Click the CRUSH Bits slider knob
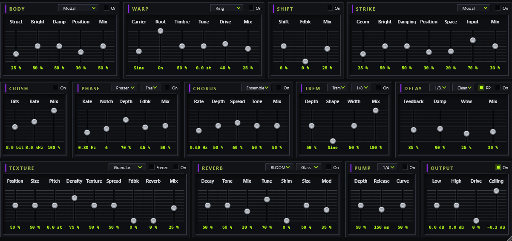512x241 pixels. 15,127
